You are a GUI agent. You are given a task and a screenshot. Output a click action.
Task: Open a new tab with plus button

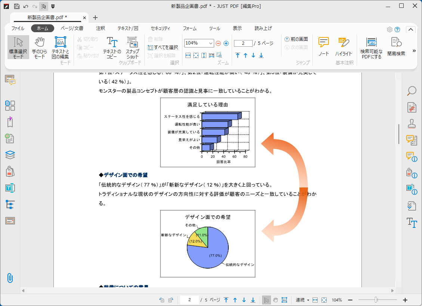pos(95,18)
